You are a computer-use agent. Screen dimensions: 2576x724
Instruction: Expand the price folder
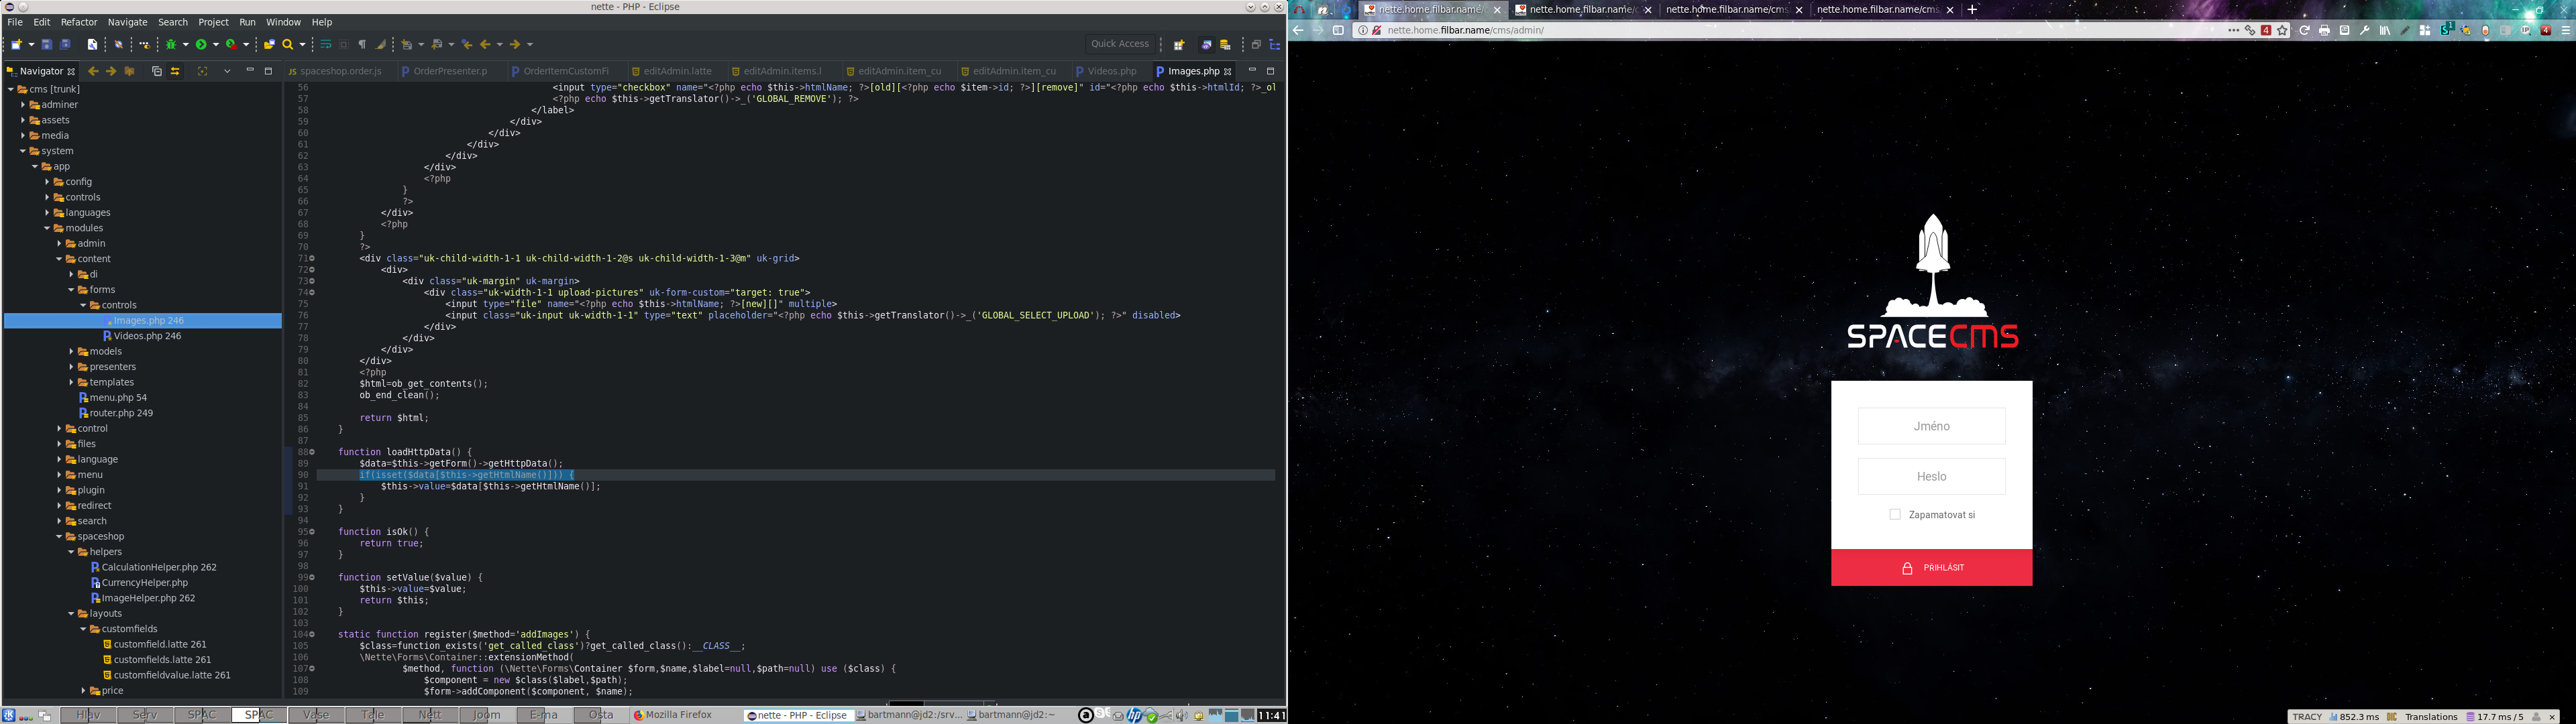[83, 691]
